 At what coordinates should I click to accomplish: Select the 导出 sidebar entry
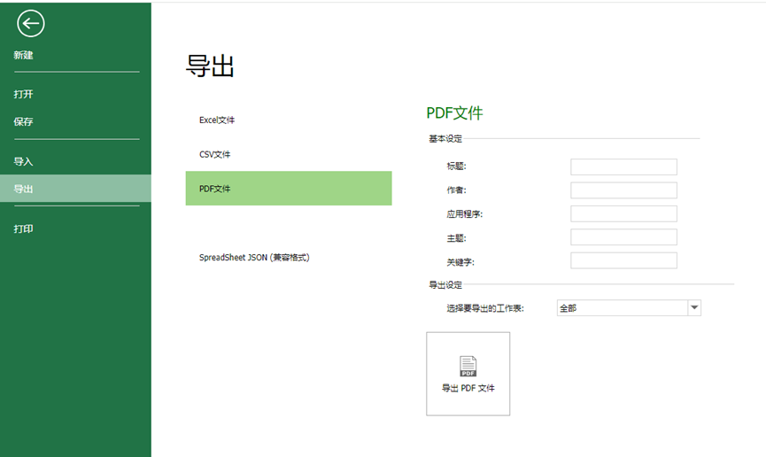pos(76,189)
